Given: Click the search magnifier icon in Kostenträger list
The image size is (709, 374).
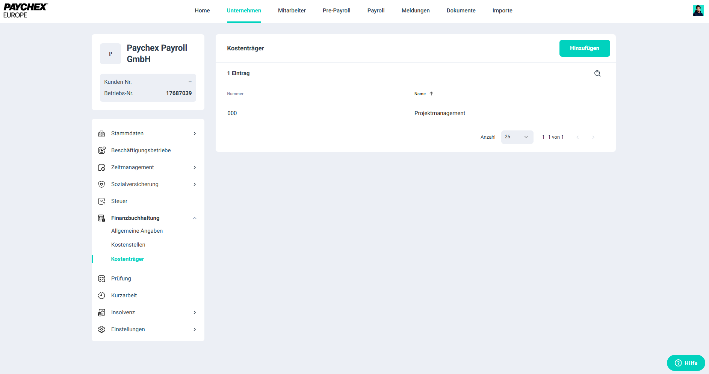Looking at the screenshot, I should point(597,74).
